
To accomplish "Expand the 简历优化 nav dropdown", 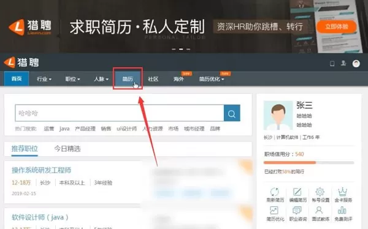I will click(x=212, y=79).
